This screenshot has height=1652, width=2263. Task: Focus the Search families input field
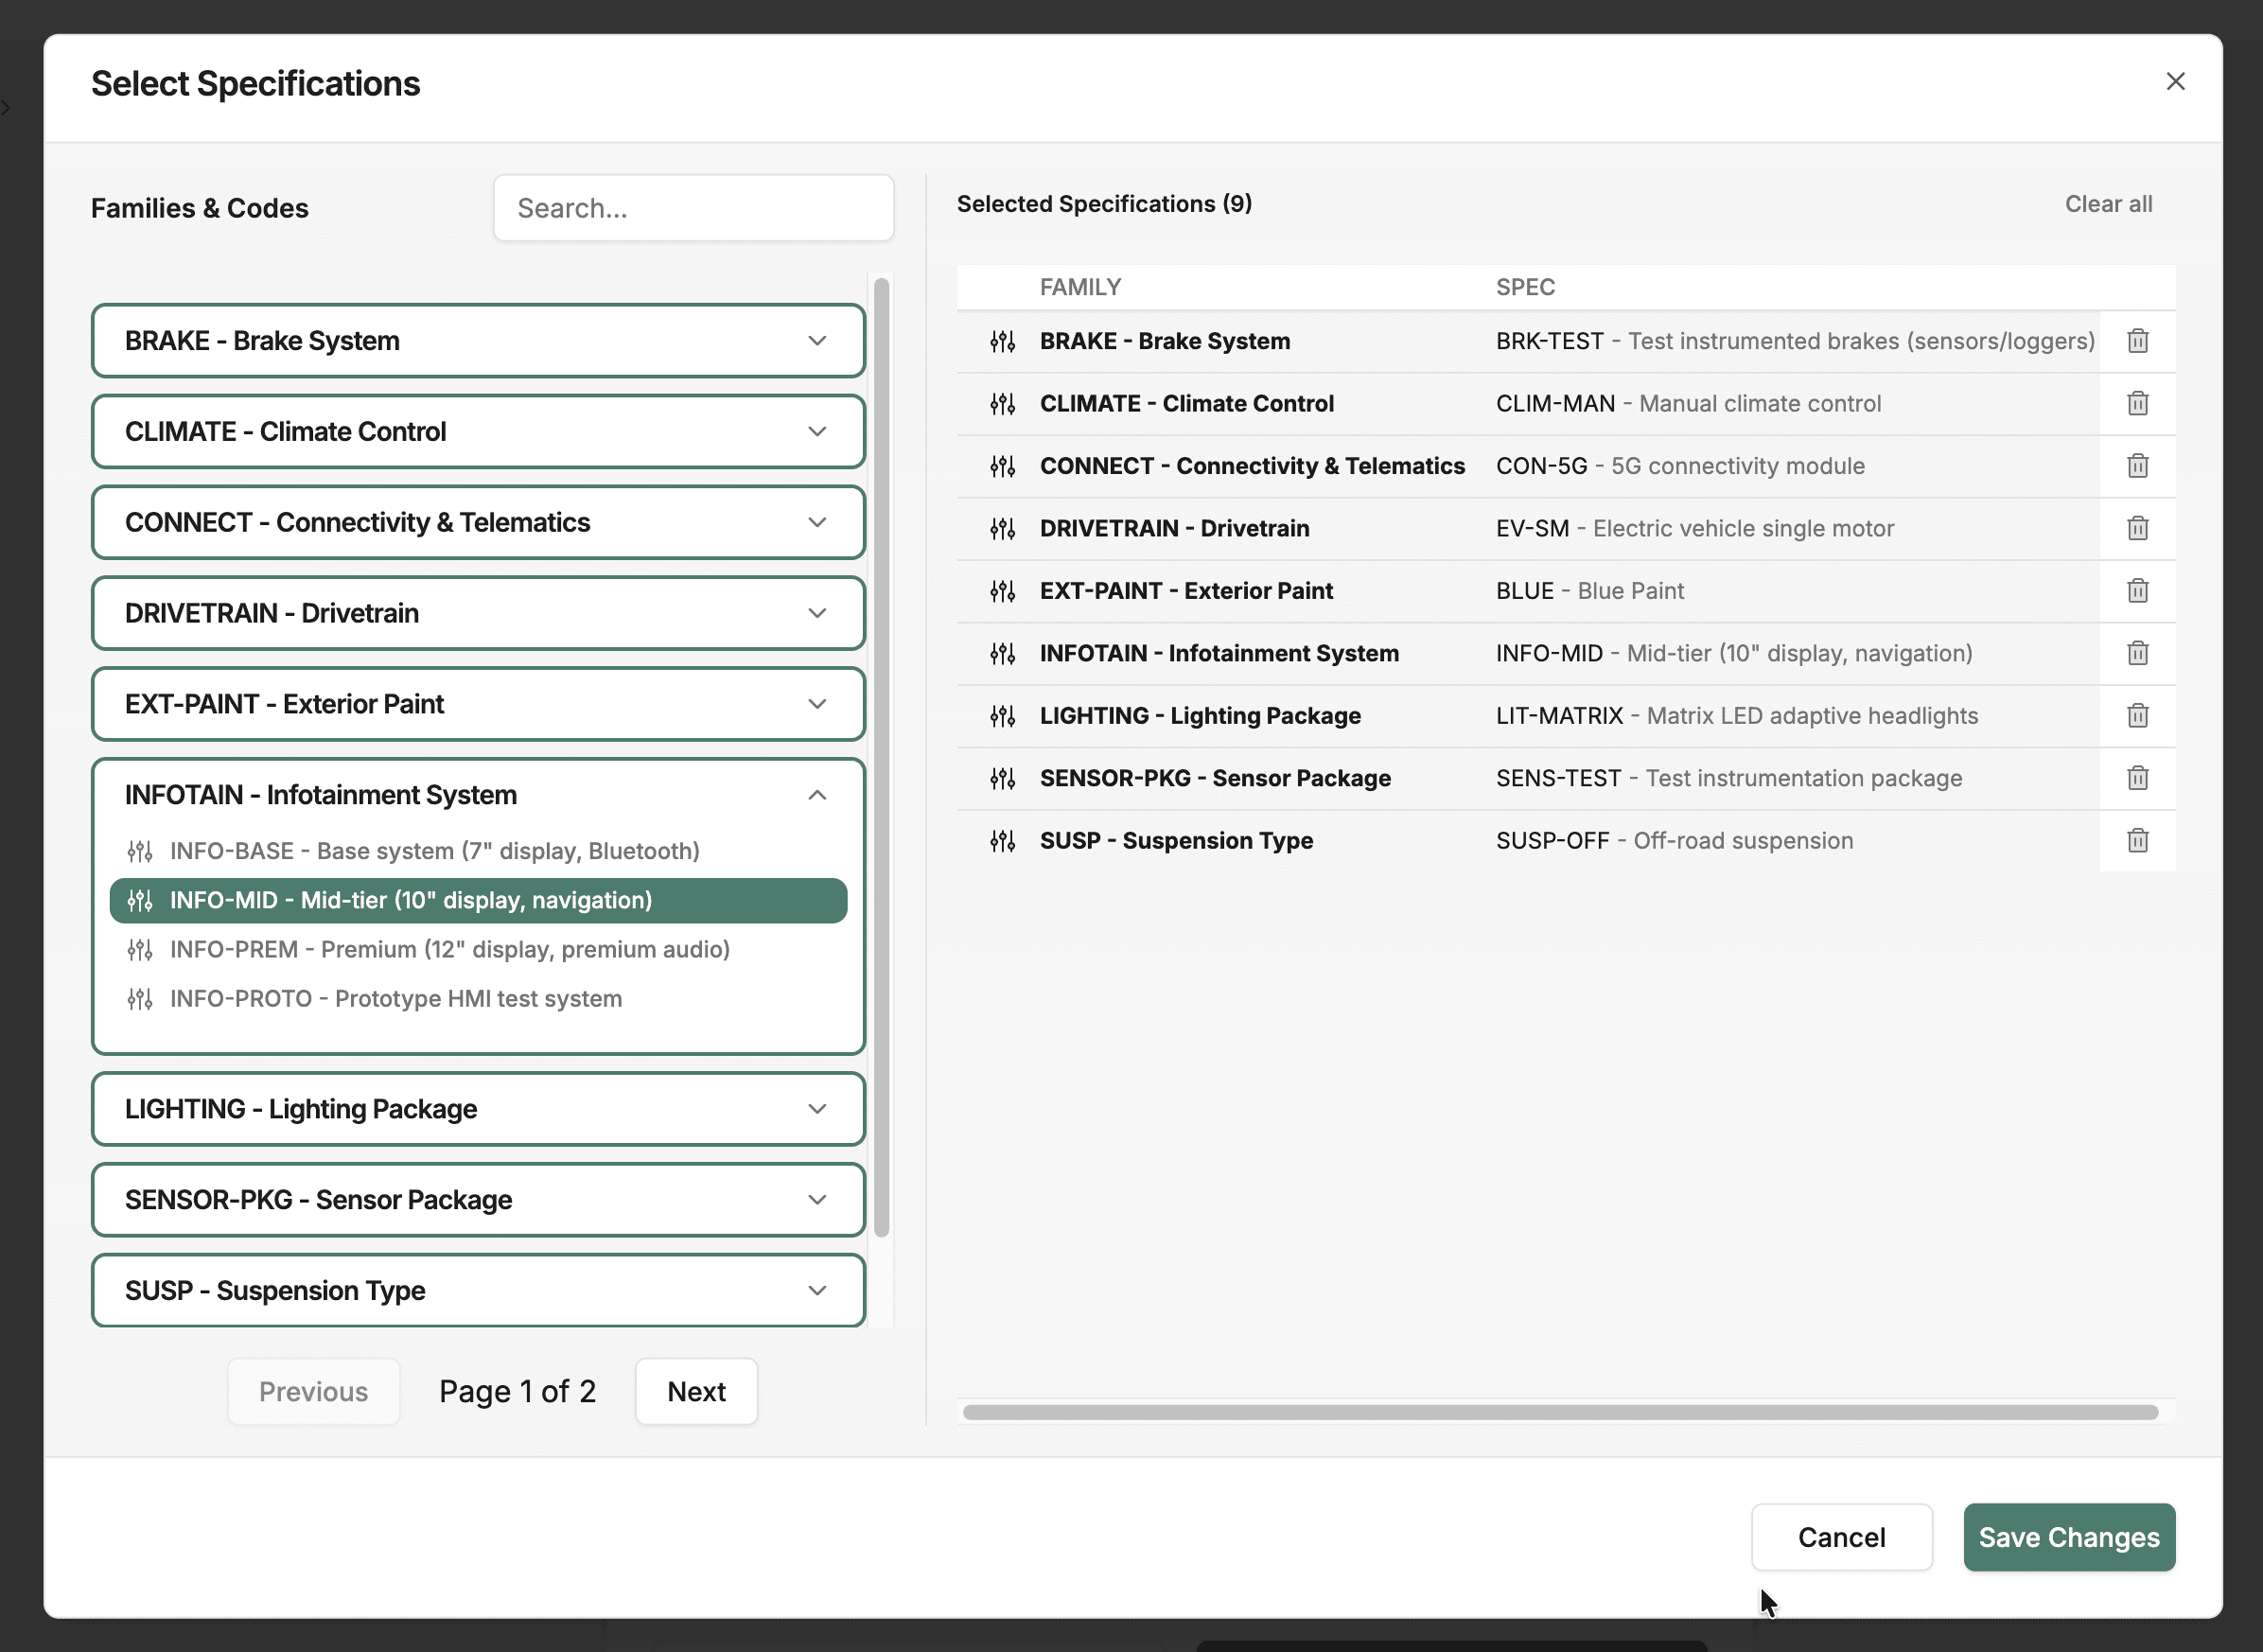pyautogui.click(x=693, y=208)
